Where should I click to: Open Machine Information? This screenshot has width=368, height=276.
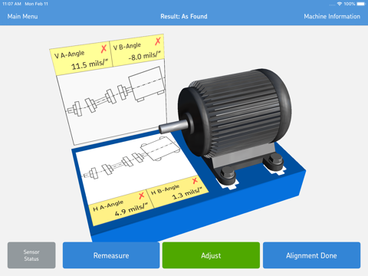pyautogui.click(x=332, y=16)
